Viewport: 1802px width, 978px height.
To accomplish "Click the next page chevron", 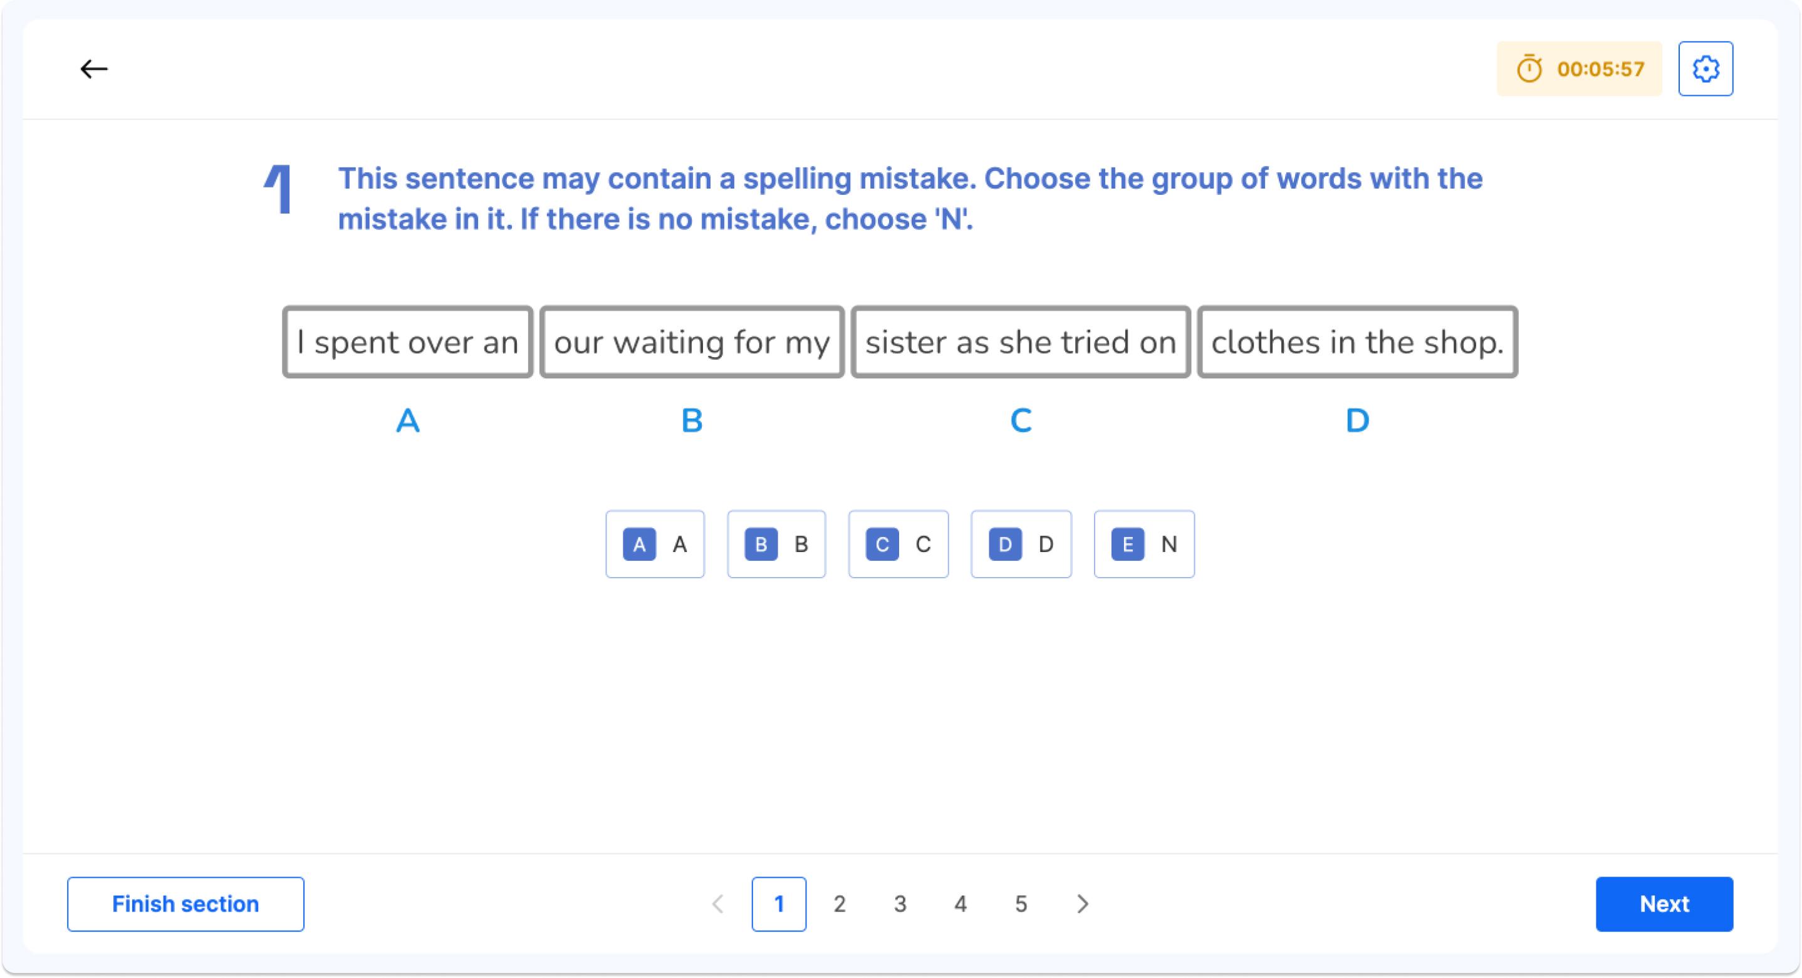I will pyautogui.click(x=1081, y=904).
